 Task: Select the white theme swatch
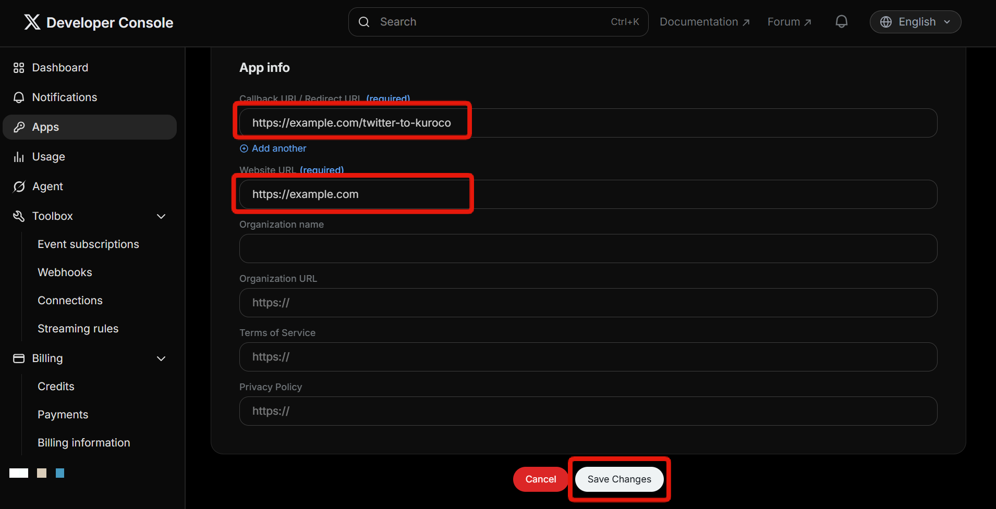[19, 473]
